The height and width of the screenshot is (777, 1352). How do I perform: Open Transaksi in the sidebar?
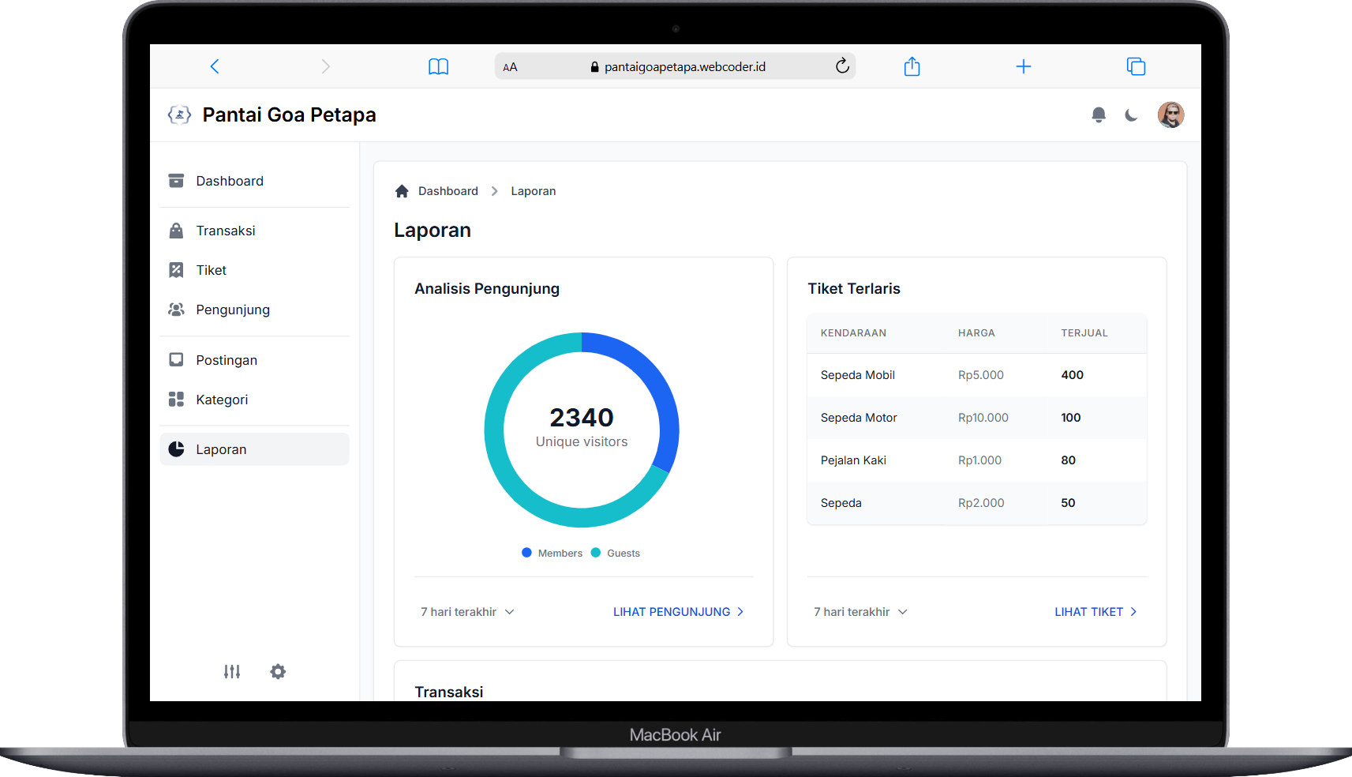point(254,231)
